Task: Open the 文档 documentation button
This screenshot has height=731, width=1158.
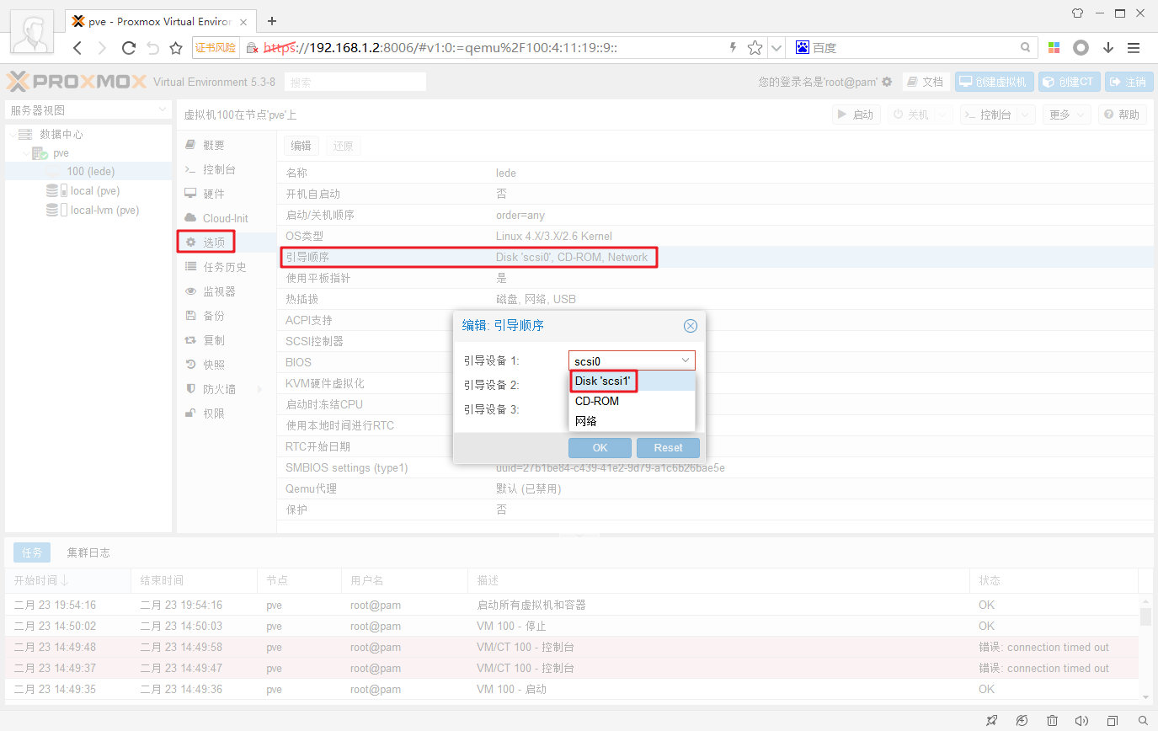Action: (926, 82)
